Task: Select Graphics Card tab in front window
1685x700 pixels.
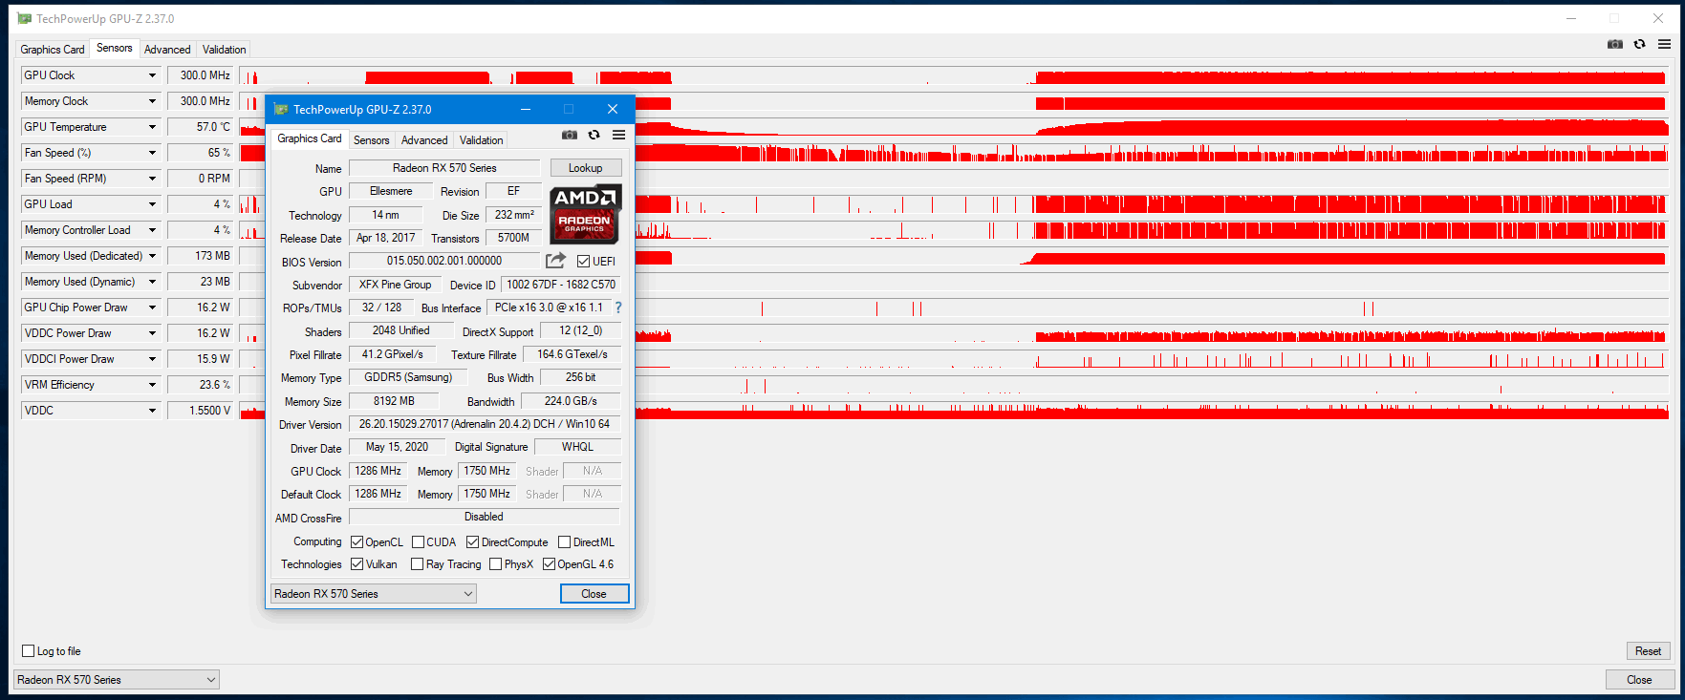Action: [310, 138]
